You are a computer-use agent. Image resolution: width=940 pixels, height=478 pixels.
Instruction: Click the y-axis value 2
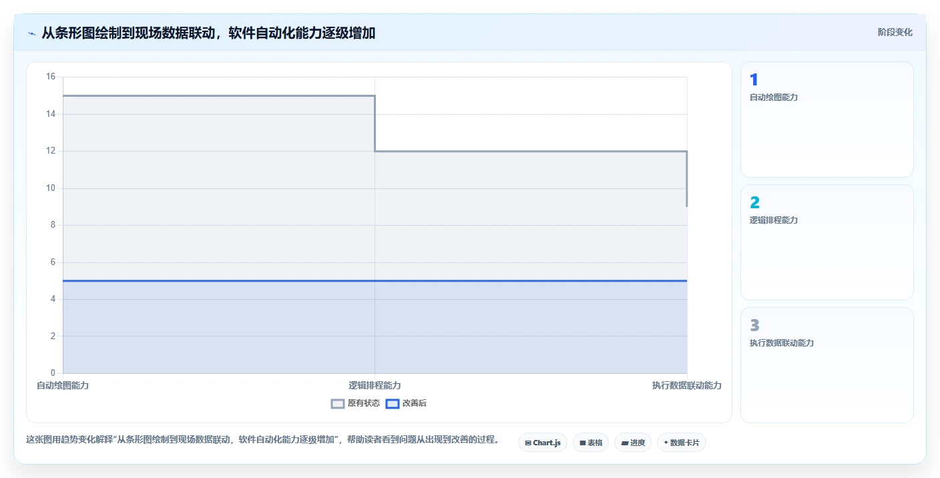53,336
